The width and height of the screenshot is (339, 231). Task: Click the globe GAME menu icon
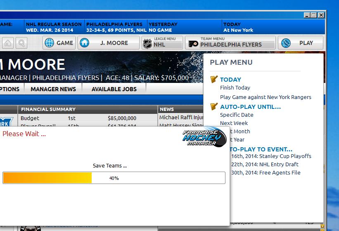50,43
